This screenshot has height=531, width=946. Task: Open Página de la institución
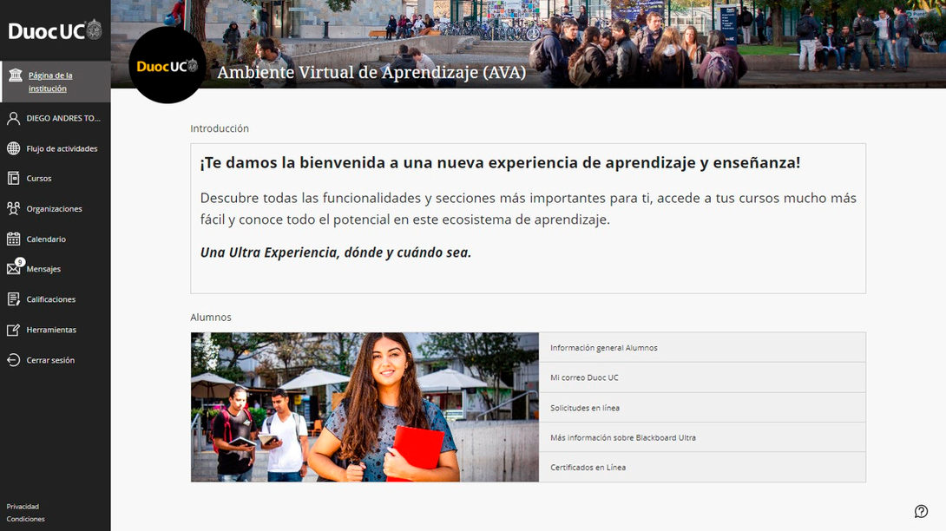coord(56,82)
